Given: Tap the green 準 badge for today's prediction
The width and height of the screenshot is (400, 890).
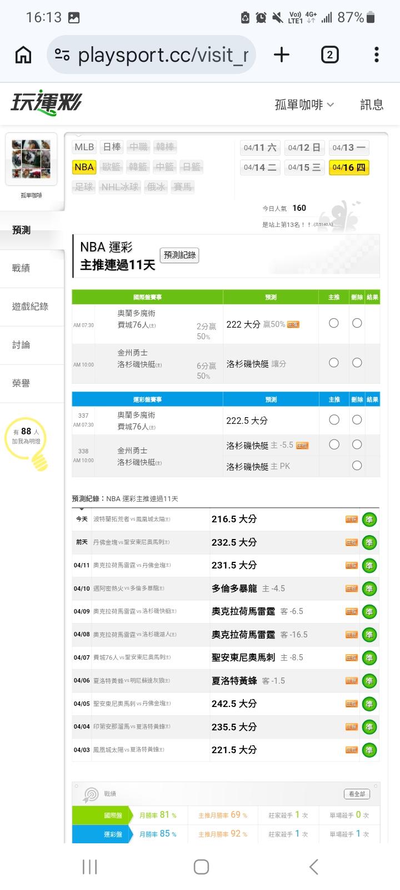Looking at the screenshot, I should 369,520.
